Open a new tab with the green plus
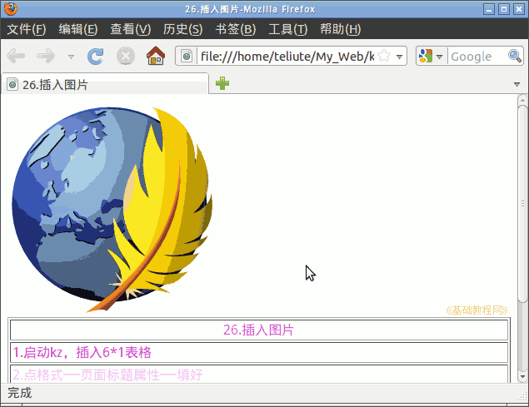The height and width of the screenshot is (407, 529). 222,83
